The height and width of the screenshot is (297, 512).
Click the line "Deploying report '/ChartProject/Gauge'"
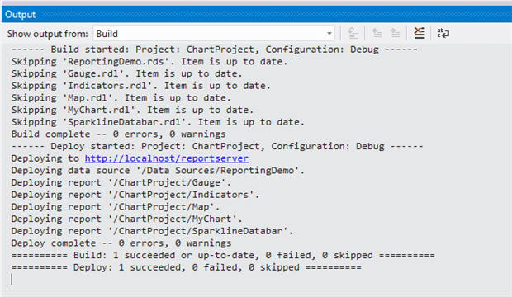point(121,183)
